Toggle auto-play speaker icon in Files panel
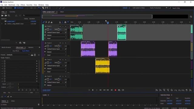 point(24,43)
